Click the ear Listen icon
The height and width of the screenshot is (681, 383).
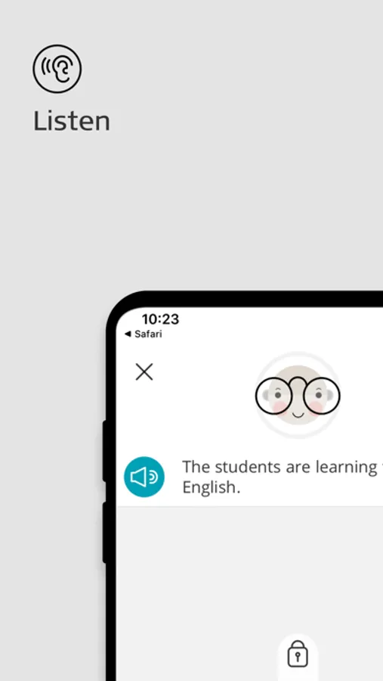(57, 69)
